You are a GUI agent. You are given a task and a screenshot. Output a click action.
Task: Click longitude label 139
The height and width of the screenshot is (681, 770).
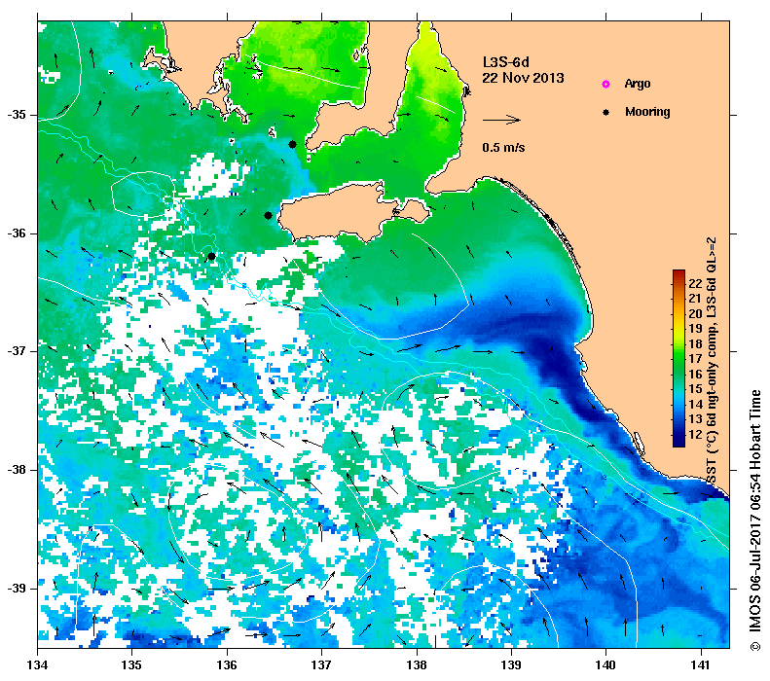512,664
